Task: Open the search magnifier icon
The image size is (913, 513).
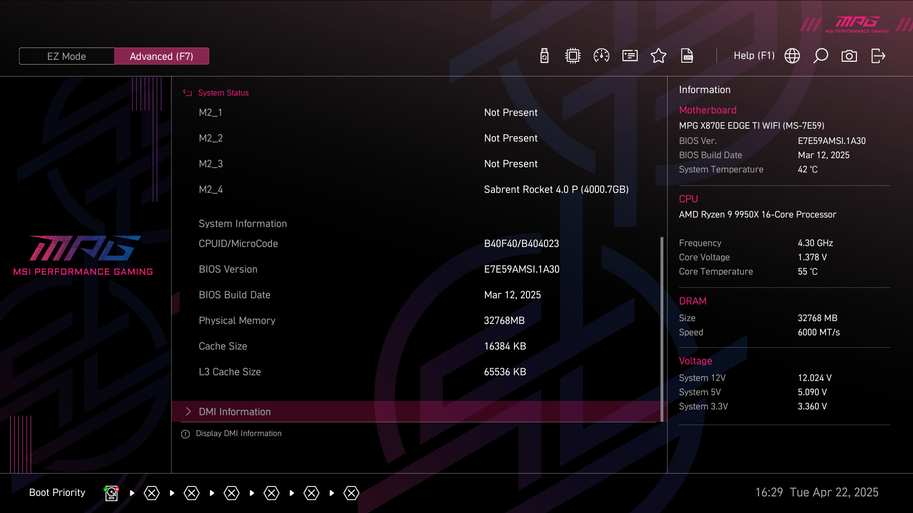Action: 821,56
